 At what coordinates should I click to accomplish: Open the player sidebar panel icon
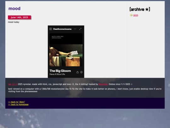pos(50,29)
